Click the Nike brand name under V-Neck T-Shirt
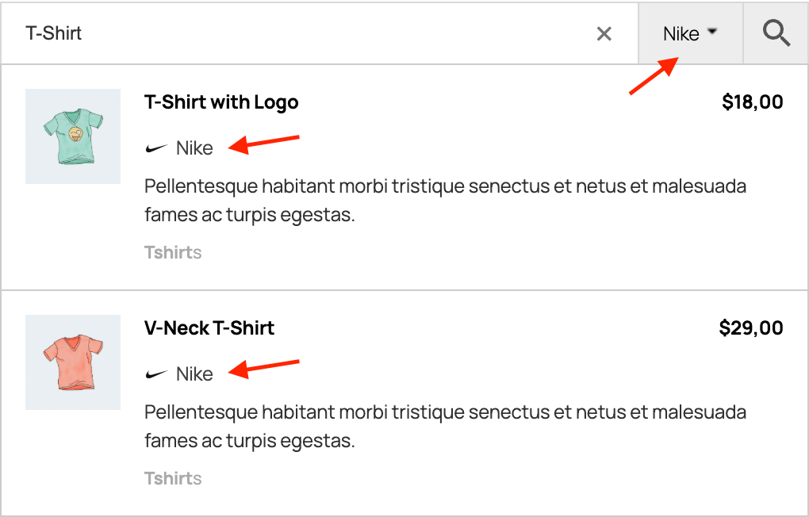Image resolution: width=809 pixels, height=517 pixels. click(194, 374)
